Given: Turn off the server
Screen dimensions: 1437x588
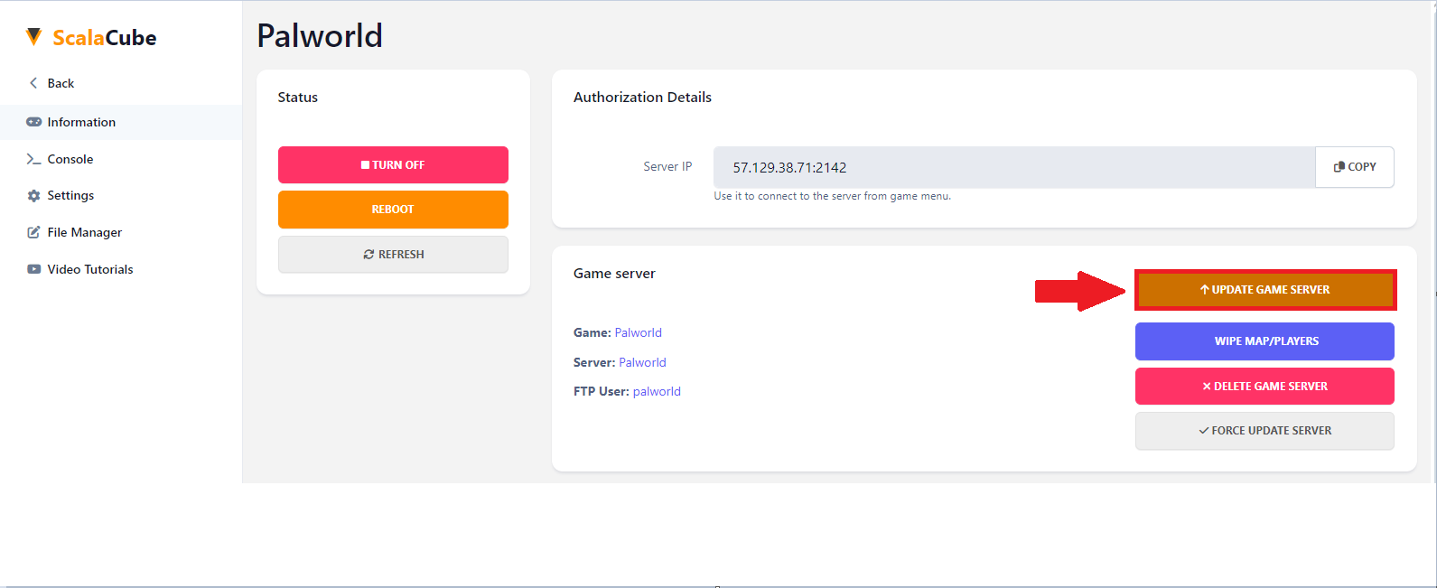Looking at the screenshot, I should pyautogui.click(x=393, y=165).
